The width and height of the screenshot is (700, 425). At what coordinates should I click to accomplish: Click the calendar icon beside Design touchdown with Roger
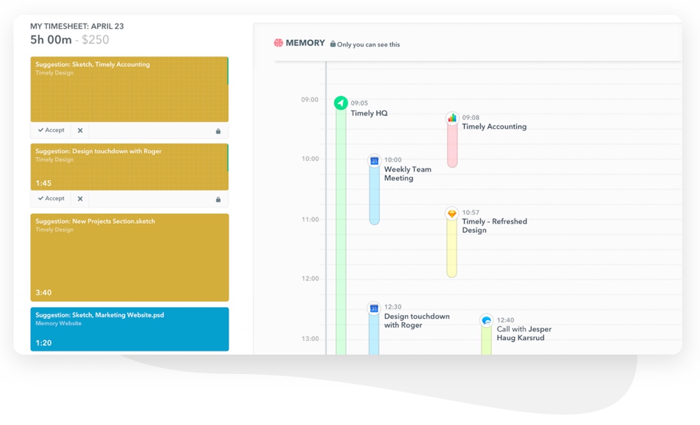point(374,308)
